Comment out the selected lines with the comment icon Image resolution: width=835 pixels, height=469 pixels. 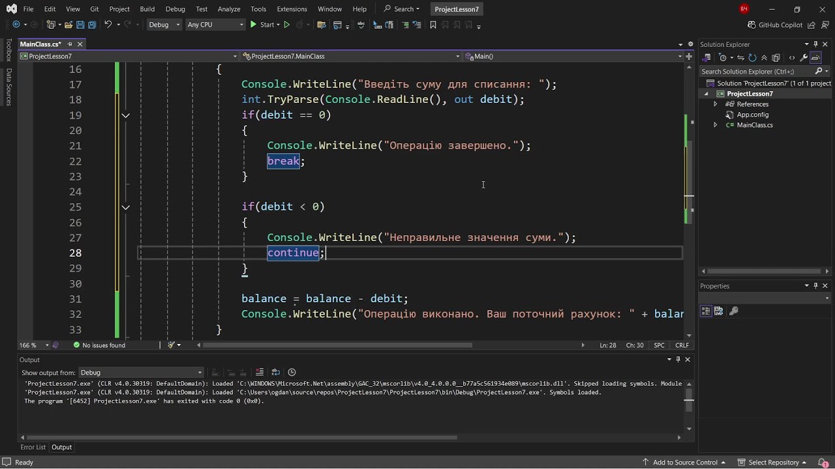pyautogui.click(x=406, y=25)
